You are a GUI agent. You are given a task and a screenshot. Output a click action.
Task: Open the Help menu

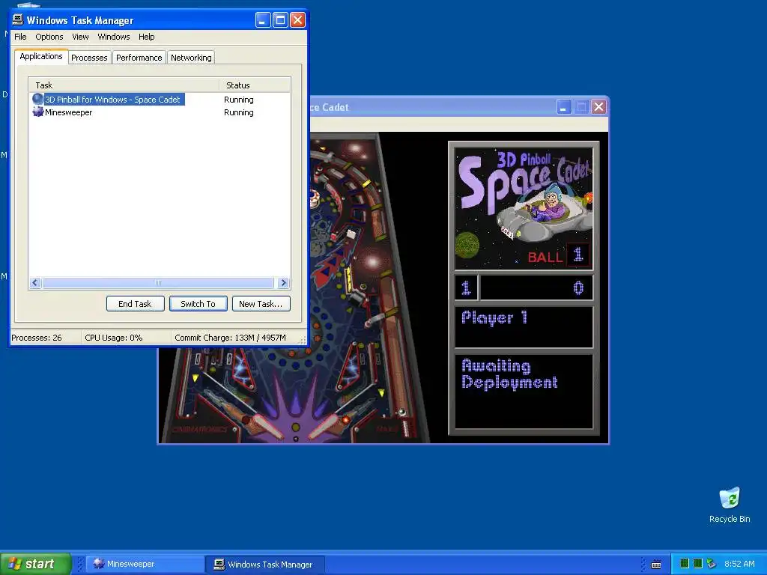click(x=146, y=37)
